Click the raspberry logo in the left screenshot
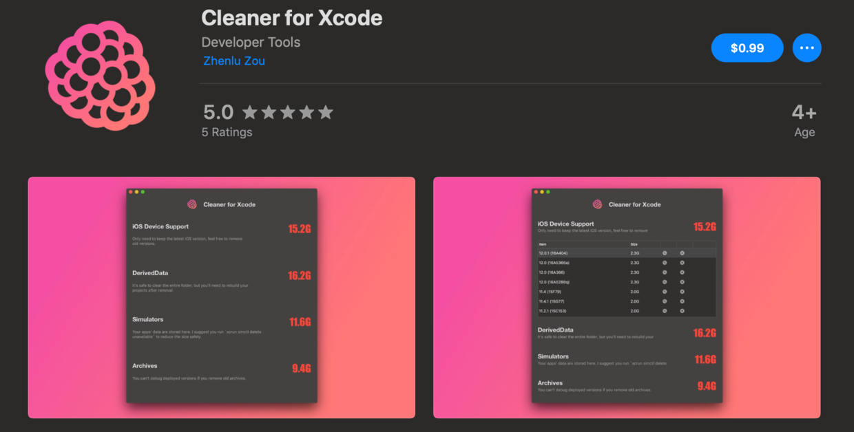Image resolution: width=854 pixels, height=432 pixels. pos(192,204)
